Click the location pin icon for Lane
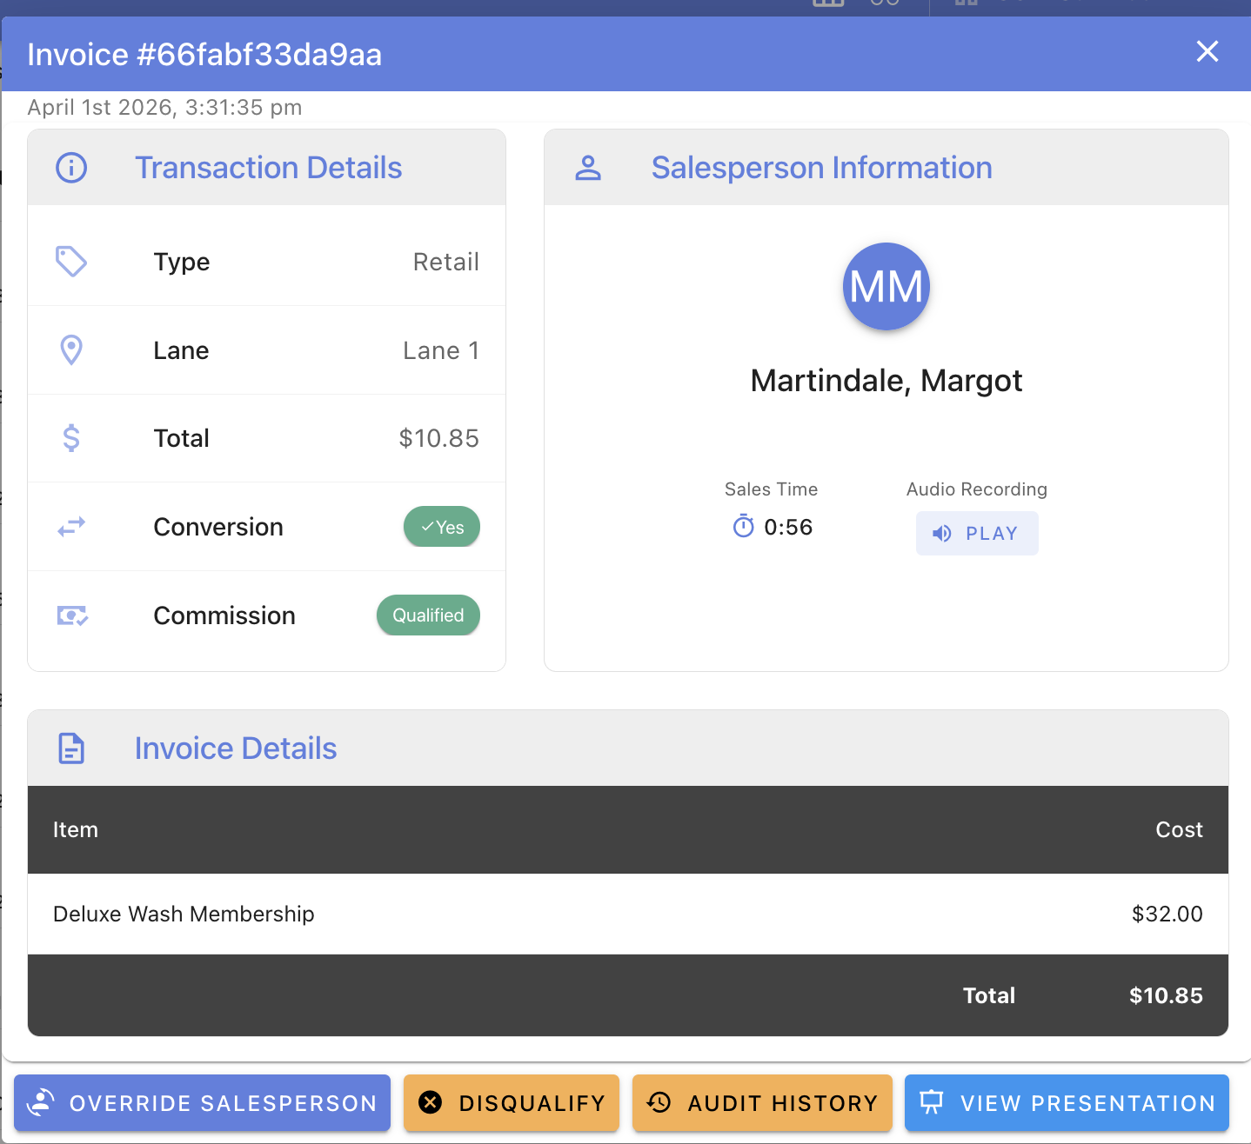 pos(71,350)
